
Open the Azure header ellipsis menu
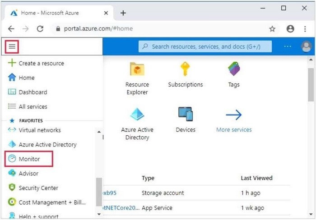[288, 46]
